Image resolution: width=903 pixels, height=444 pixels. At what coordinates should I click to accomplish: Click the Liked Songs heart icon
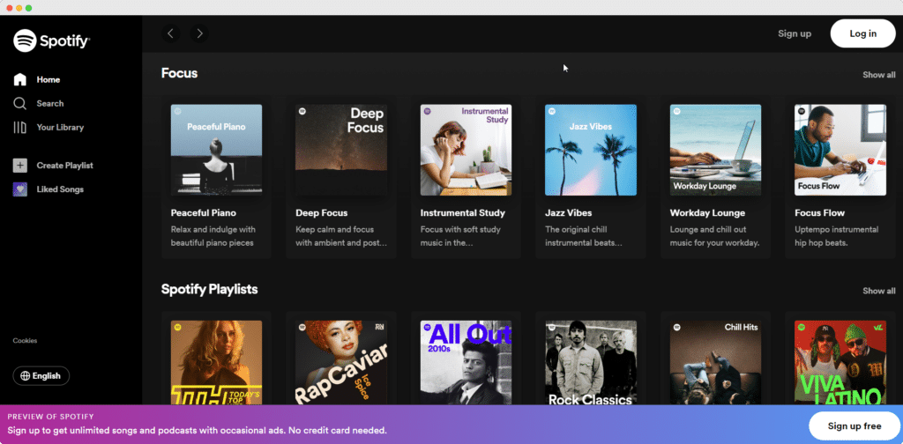pyautogui.click(x=20, y=189)
